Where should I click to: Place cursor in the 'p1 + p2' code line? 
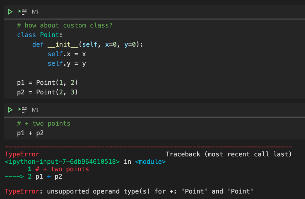click(x=30, y=133)
